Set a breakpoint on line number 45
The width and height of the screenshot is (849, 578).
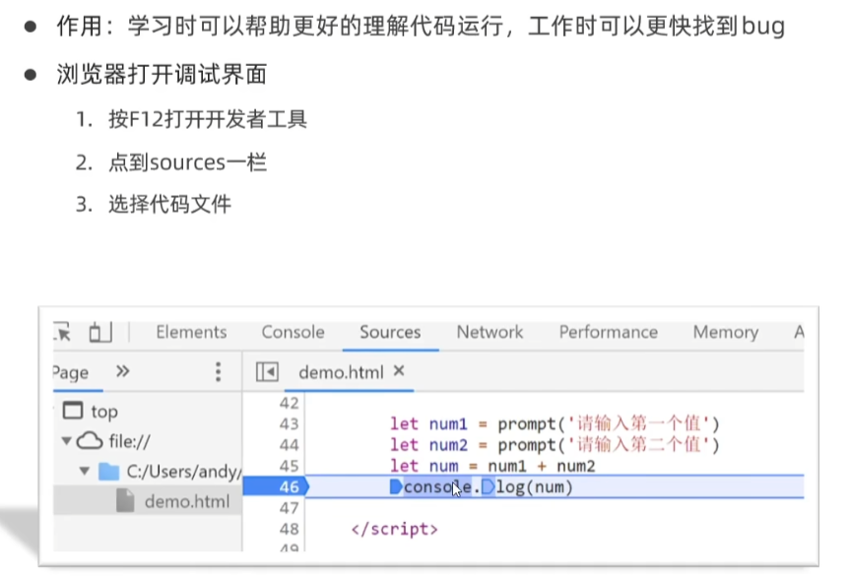(290, 466)
